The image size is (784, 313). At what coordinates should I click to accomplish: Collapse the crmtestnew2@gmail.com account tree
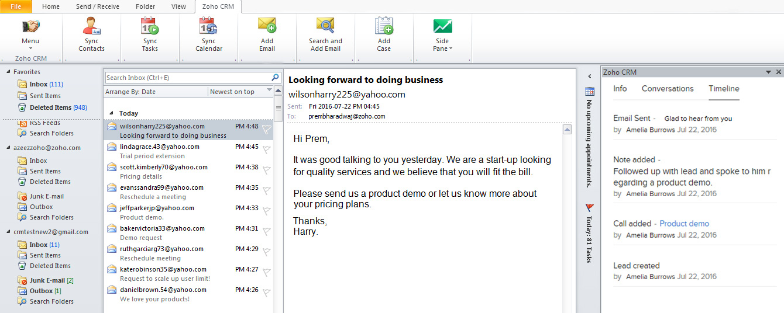(x=8, y=232)
